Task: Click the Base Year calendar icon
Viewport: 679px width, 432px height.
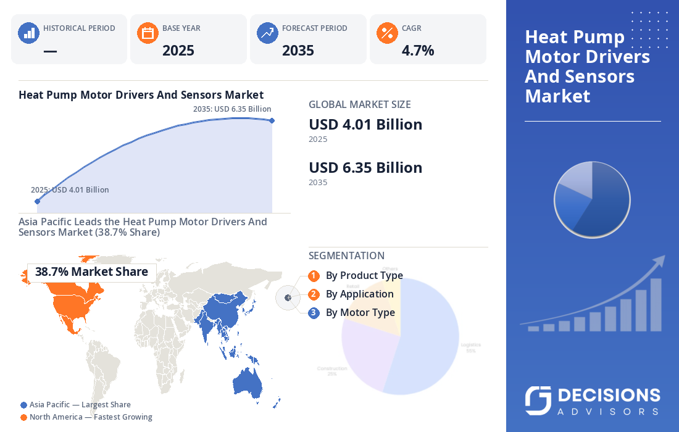Action: 148,33
